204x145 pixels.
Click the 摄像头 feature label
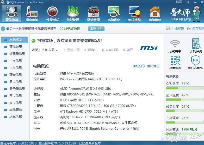click(x=92, y=50)
